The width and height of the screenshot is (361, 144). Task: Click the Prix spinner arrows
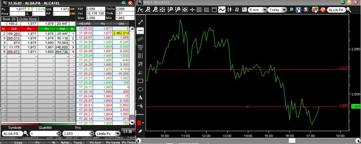[x=92, y=134]
